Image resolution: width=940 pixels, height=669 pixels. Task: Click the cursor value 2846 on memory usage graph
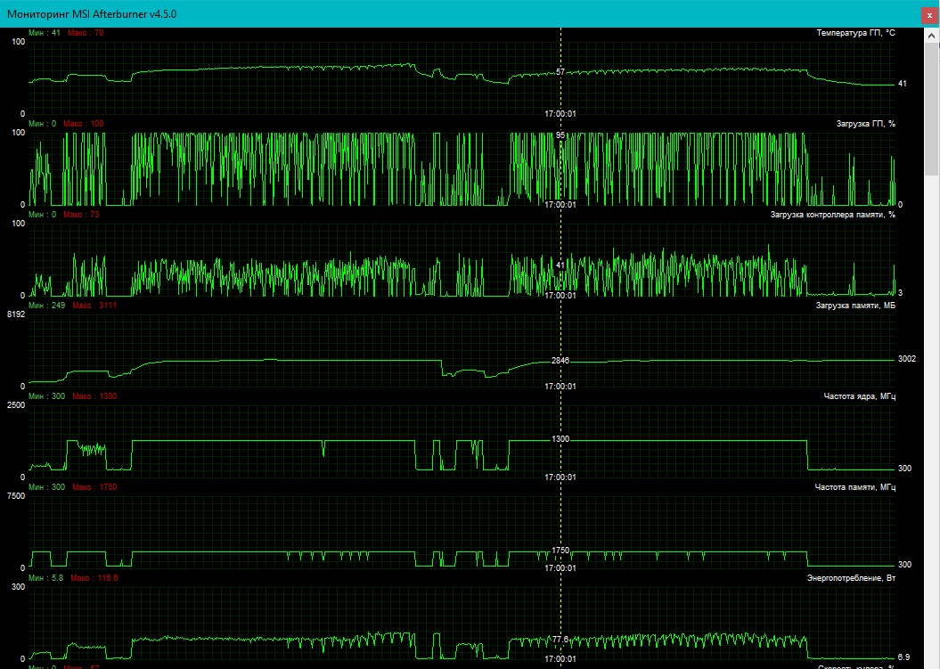coord(560,360)
